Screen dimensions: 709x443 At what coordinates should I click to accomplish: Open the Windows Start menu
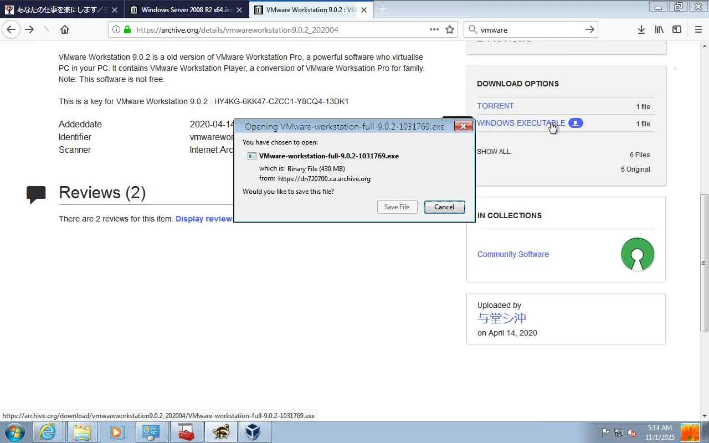pos(14,432)
